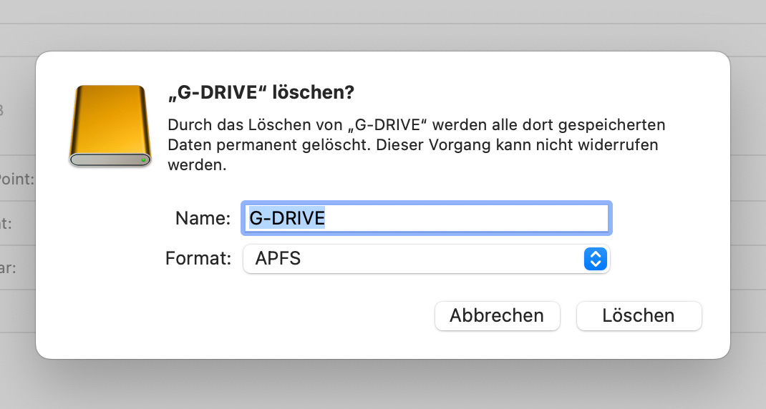Click the "Format:" label
Screen dimensions: 766x409
(x=198, y=258)
